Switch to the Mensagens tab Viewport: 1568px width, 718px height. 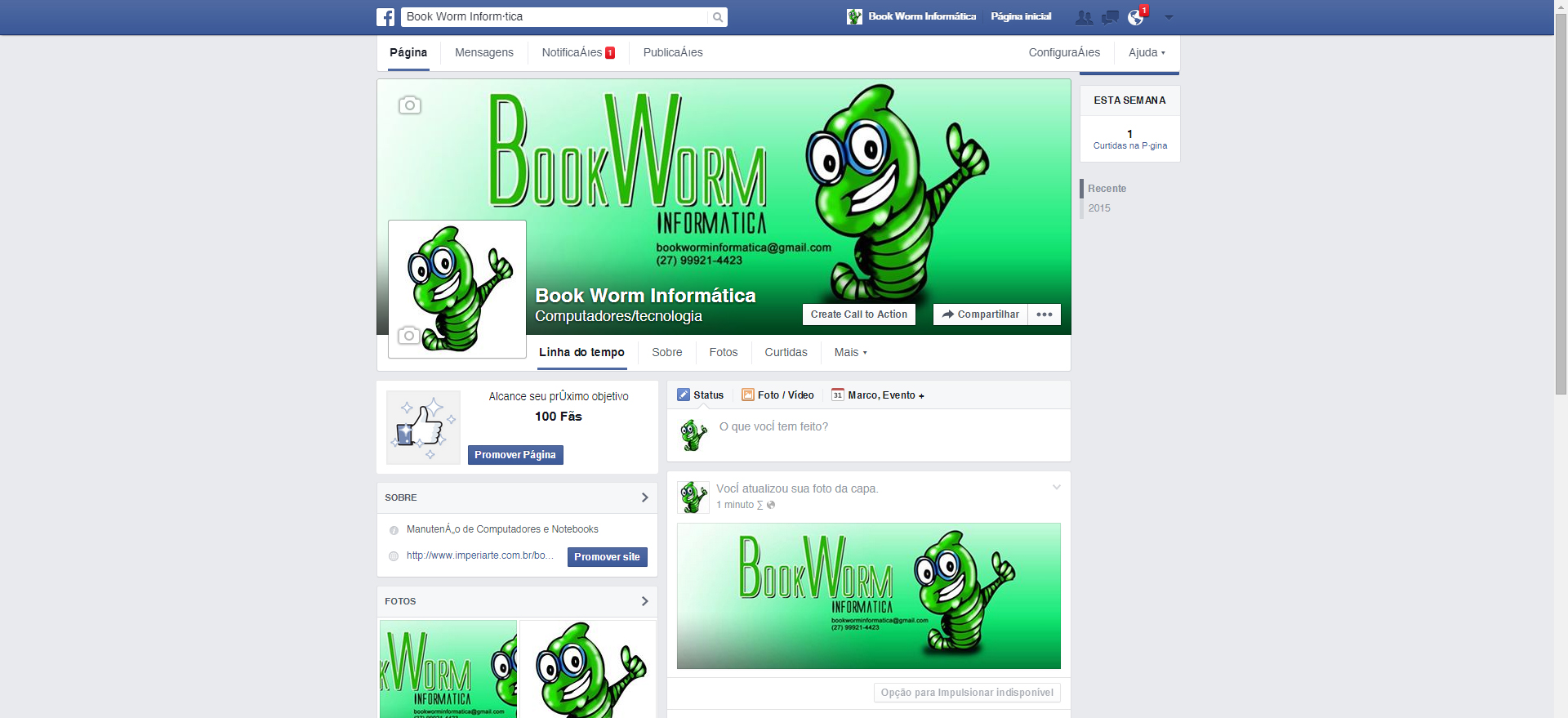pos(484,52)
